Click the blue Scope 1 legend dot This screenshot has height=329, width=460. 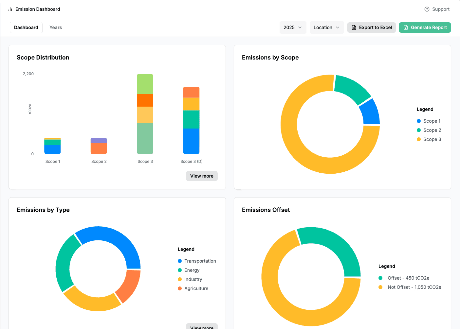(419, 121)
